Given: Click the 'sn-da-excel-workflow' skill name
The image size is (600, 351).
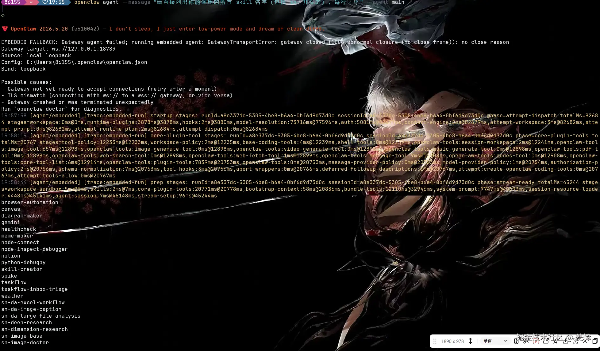Looking at the screenshot, I should (33, 303).
